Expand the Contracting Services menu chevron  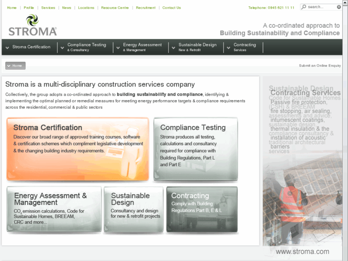228,47
